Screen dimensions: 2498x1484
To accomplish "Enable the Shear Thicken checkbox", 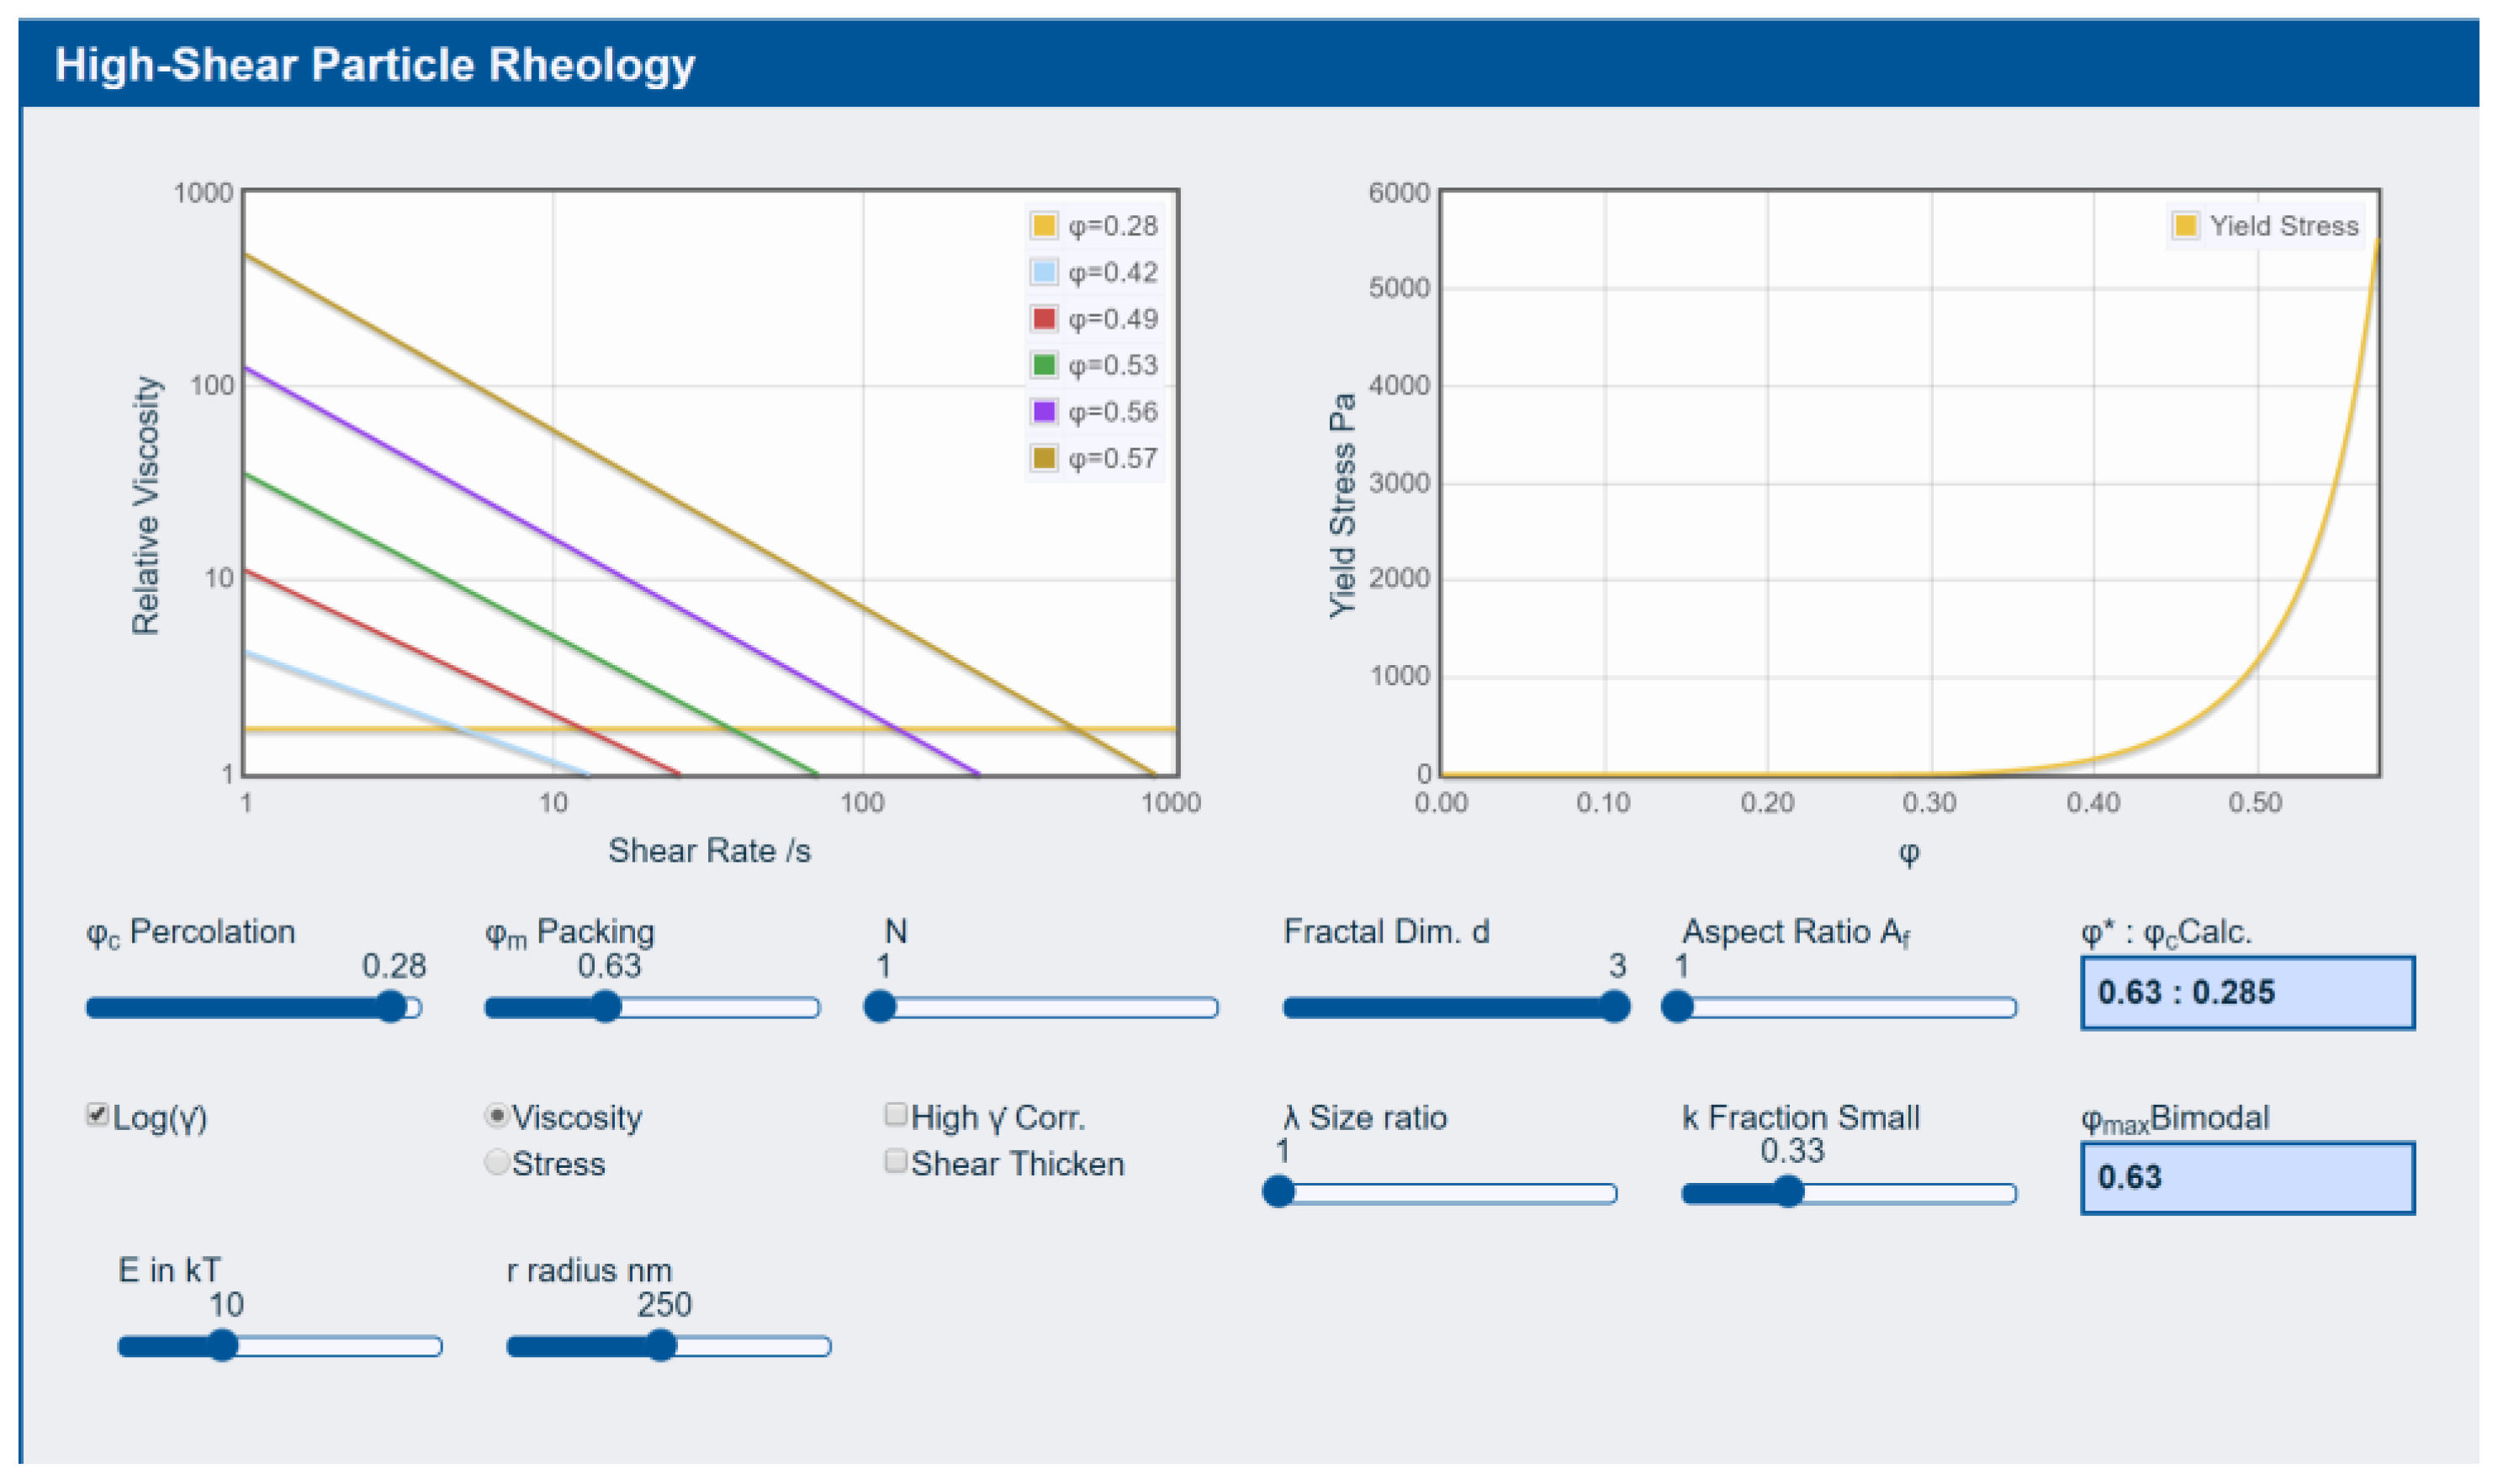I will click(x=896, y=1161).
